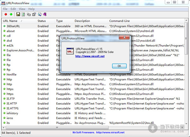The image size is (190, 137).
Task: Click the dvd entry name
Action: click(9, 41)
